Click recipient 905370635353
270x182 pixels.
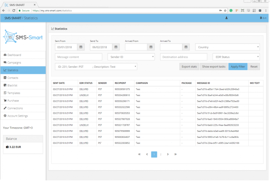[122, 113]
